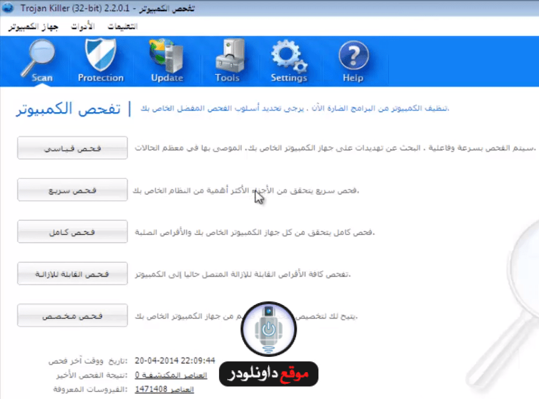Open custom scan via فحص مخصص button
The image size is (539, 399).
point(72,315)
